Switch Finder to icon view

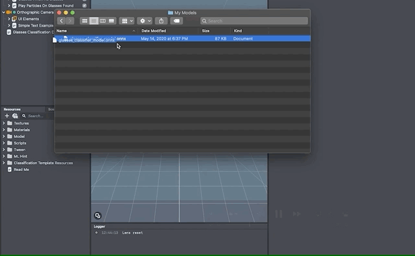point(85,21)
